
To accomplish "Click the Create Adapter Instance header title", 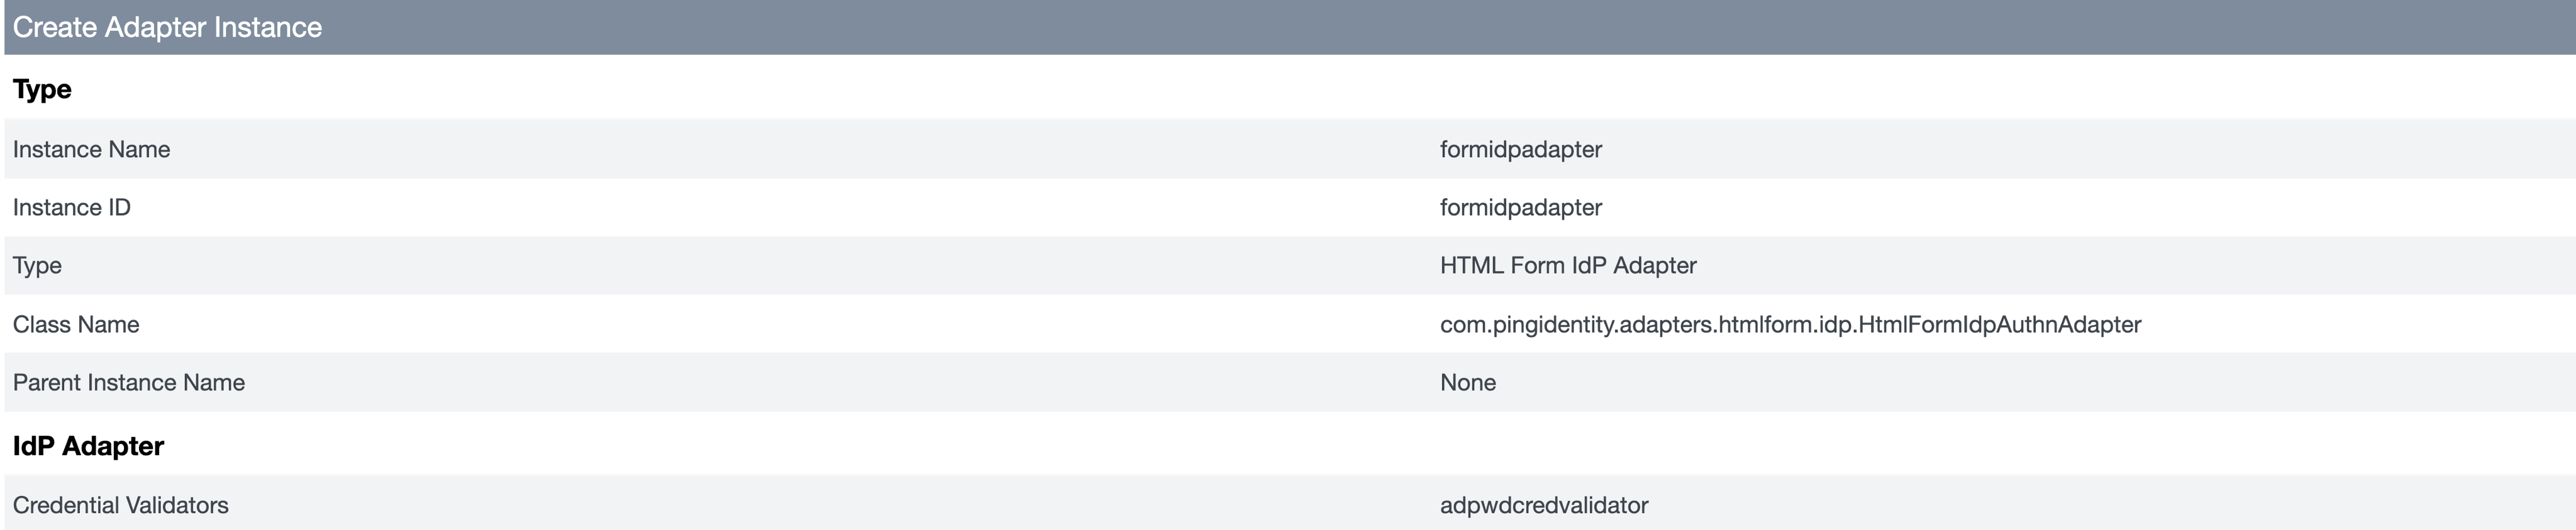I will [167, 27].
